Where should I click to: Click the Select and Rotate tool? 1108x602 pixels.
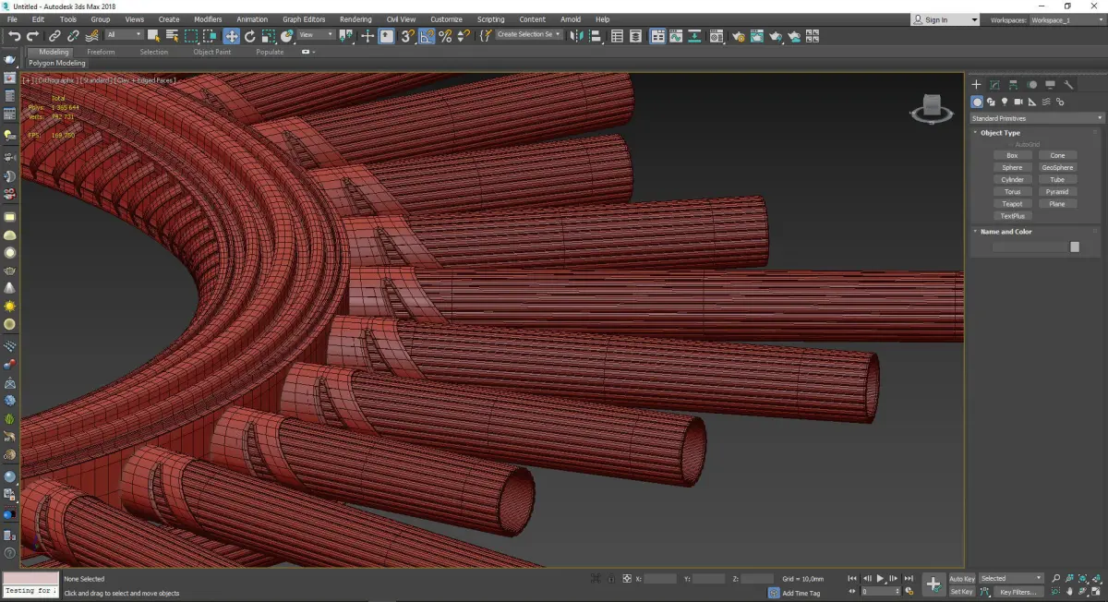(x=249, y=36)
